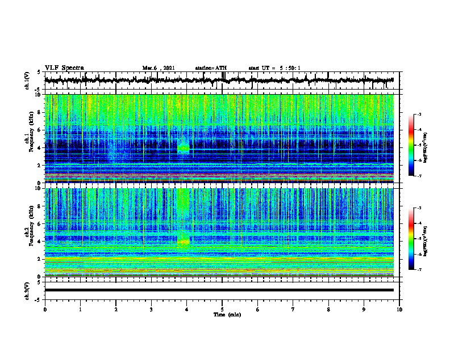This screenshot has width=450, height=347.
Task: Click the 4 kHz burst in ch.1 spectrogram
Action: [184, 149]
